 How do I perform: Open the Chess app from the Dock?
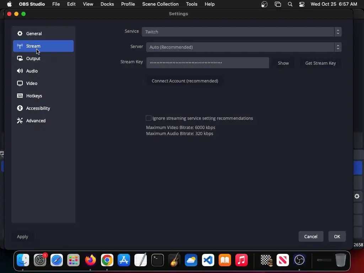coord(266,260)
